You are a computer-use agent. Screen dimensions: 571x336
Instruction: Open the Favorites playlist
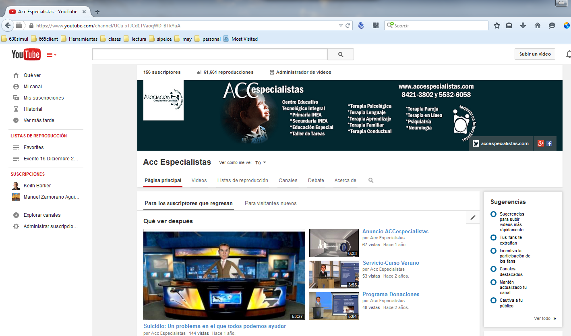tap(33, 147)
